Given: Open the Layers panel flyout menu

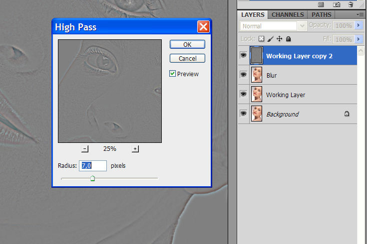Looking at the screenshot, I should click(360, 15).
